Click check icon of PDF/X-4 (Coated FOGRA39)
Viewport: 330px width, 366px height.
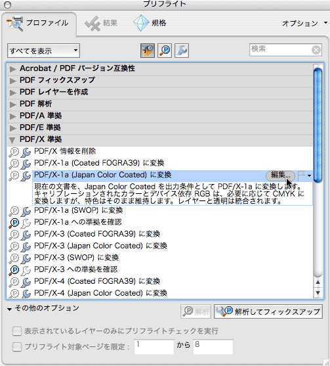(x=14, y=282)
